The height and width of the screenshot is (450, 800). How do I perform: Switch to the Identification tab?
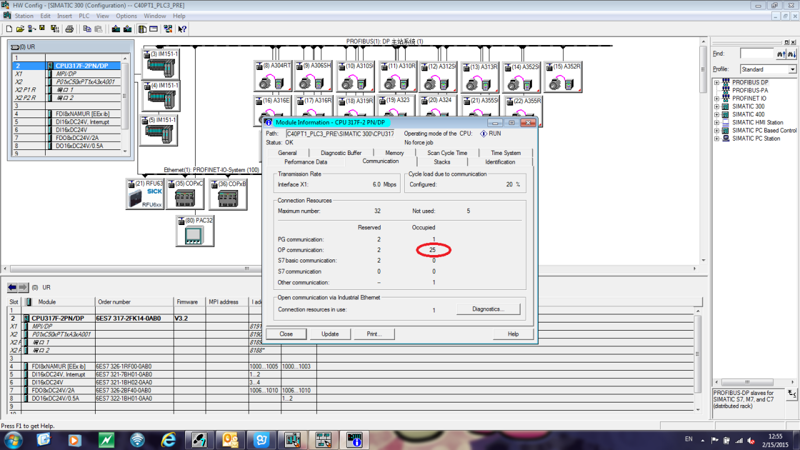pos(500,162)
